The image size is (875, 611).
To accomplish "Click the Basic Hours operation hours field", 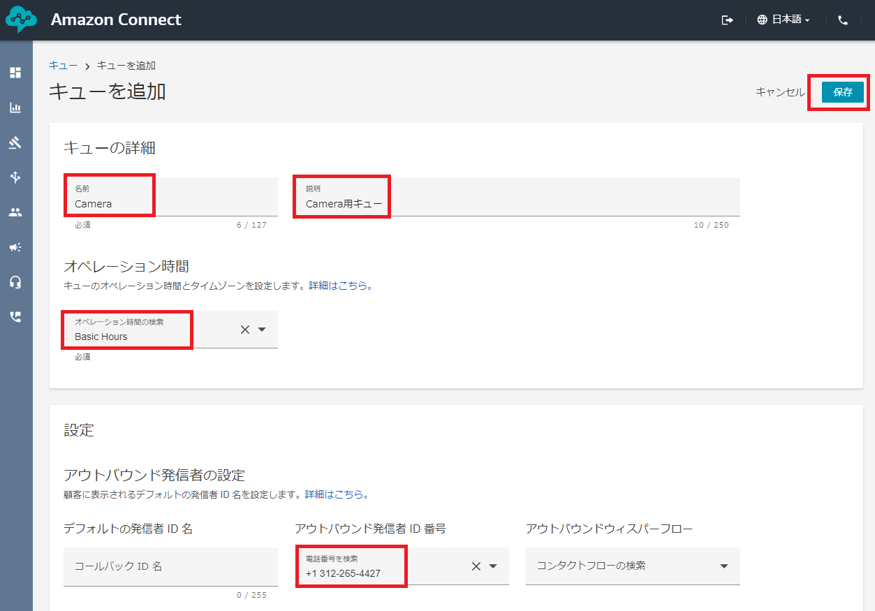I will click(x=170, y=330).
